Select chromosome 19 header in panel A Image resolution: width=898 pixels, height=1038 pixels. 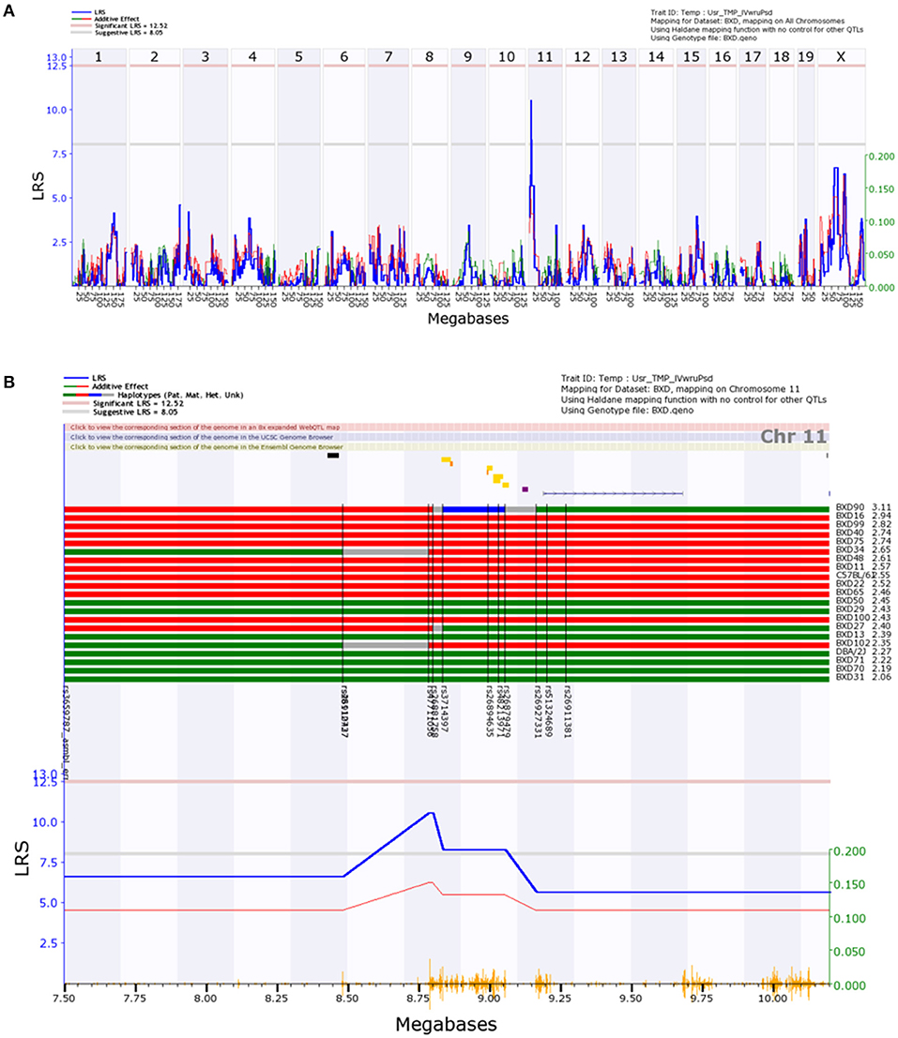tap(806, 57)
